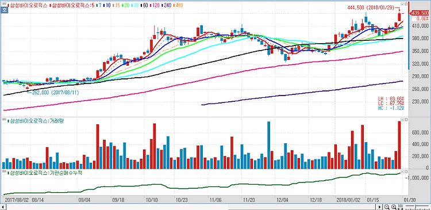Image resolution: width=431 pixels, height=210 pixels.
Task: Open the small grip menu icon at top-left
Action: coord(5,3)
